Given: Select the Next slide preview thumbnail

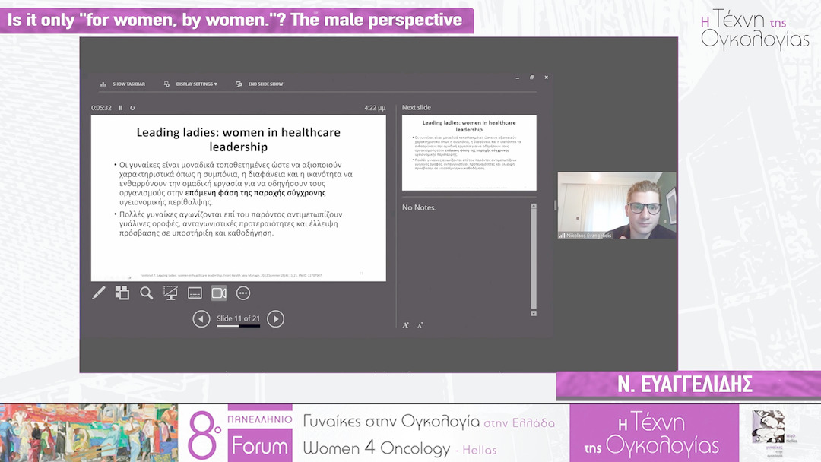Looking at the screenshot, I should tap(469, 152).
